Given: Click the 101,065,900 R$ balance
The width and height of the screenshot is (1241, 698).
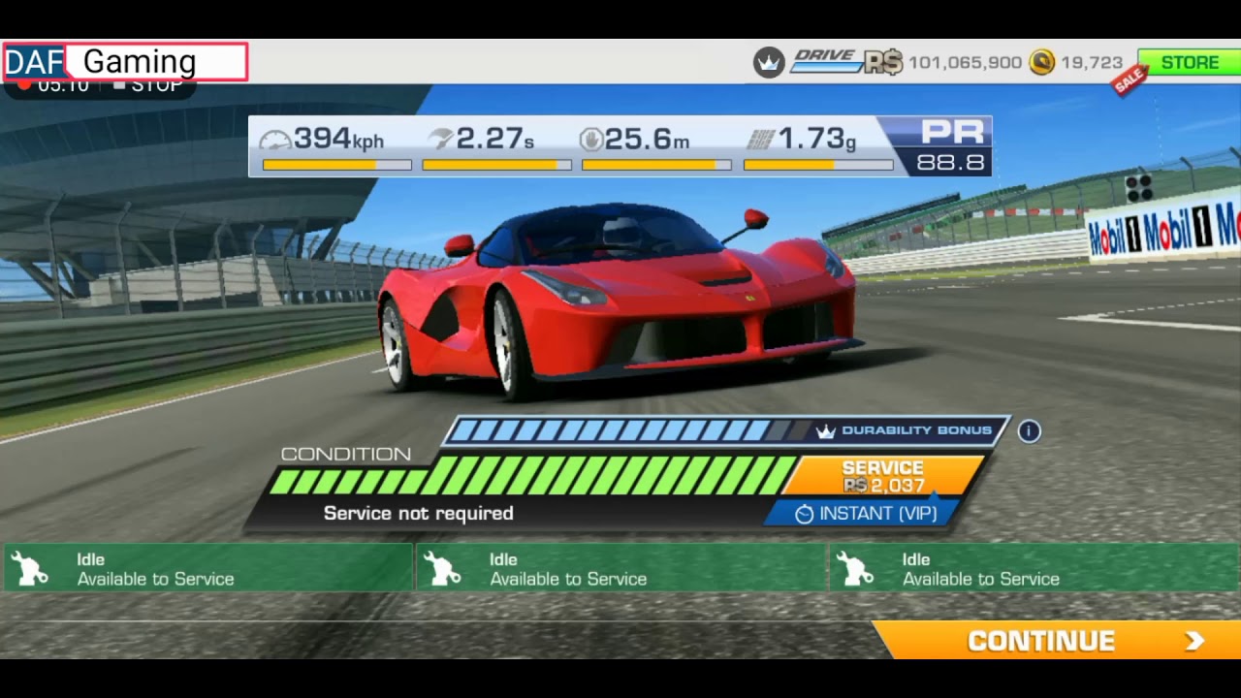Looking at the screenshot, I should [965, 63].
